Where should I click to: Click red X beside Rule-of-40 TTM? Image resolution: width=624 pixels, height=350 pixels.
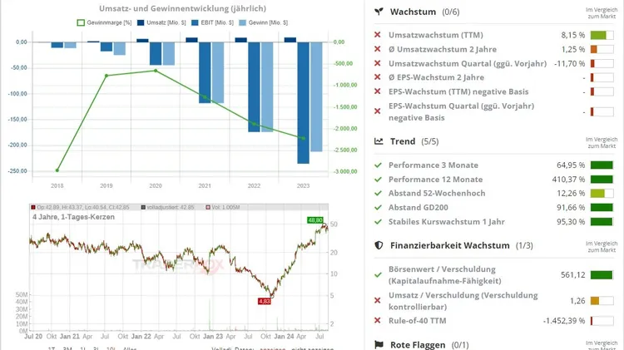378,321
